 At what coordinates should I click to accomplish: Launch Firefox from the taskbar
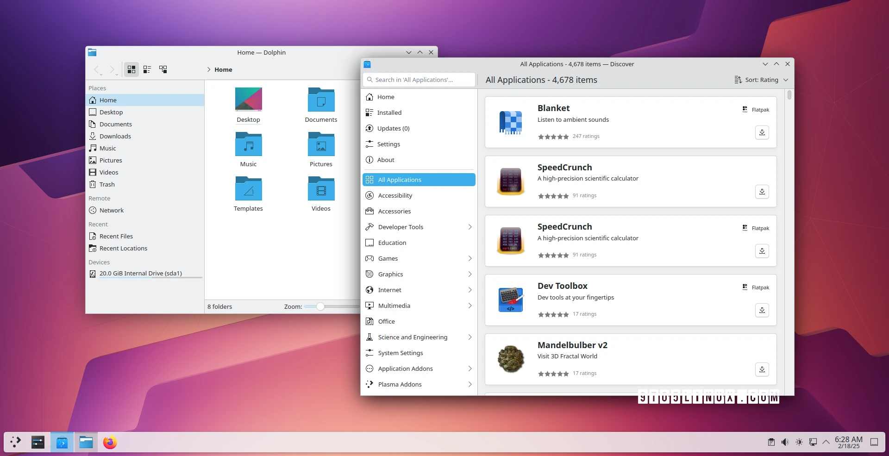pyautogui.click(x=110, y=443)
